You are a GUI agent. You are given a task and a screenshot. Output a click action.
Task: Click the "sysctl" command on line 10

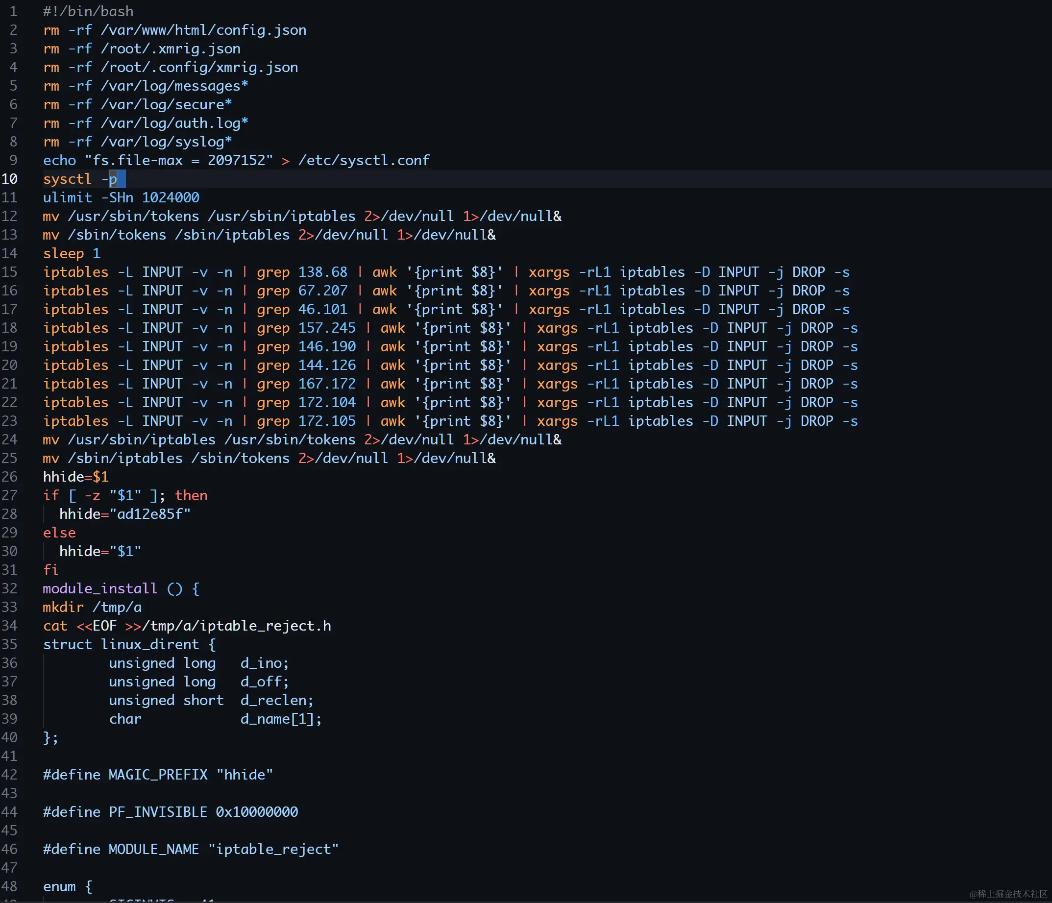(67, 179)
